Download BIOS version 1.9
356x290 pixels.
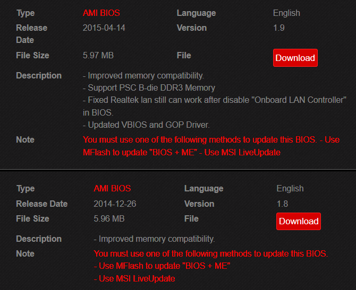295,58
